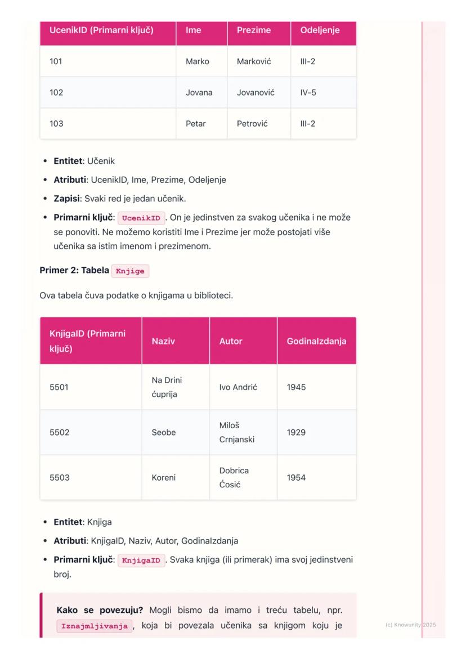Select the "Prezime" column header

pos(253,30)
